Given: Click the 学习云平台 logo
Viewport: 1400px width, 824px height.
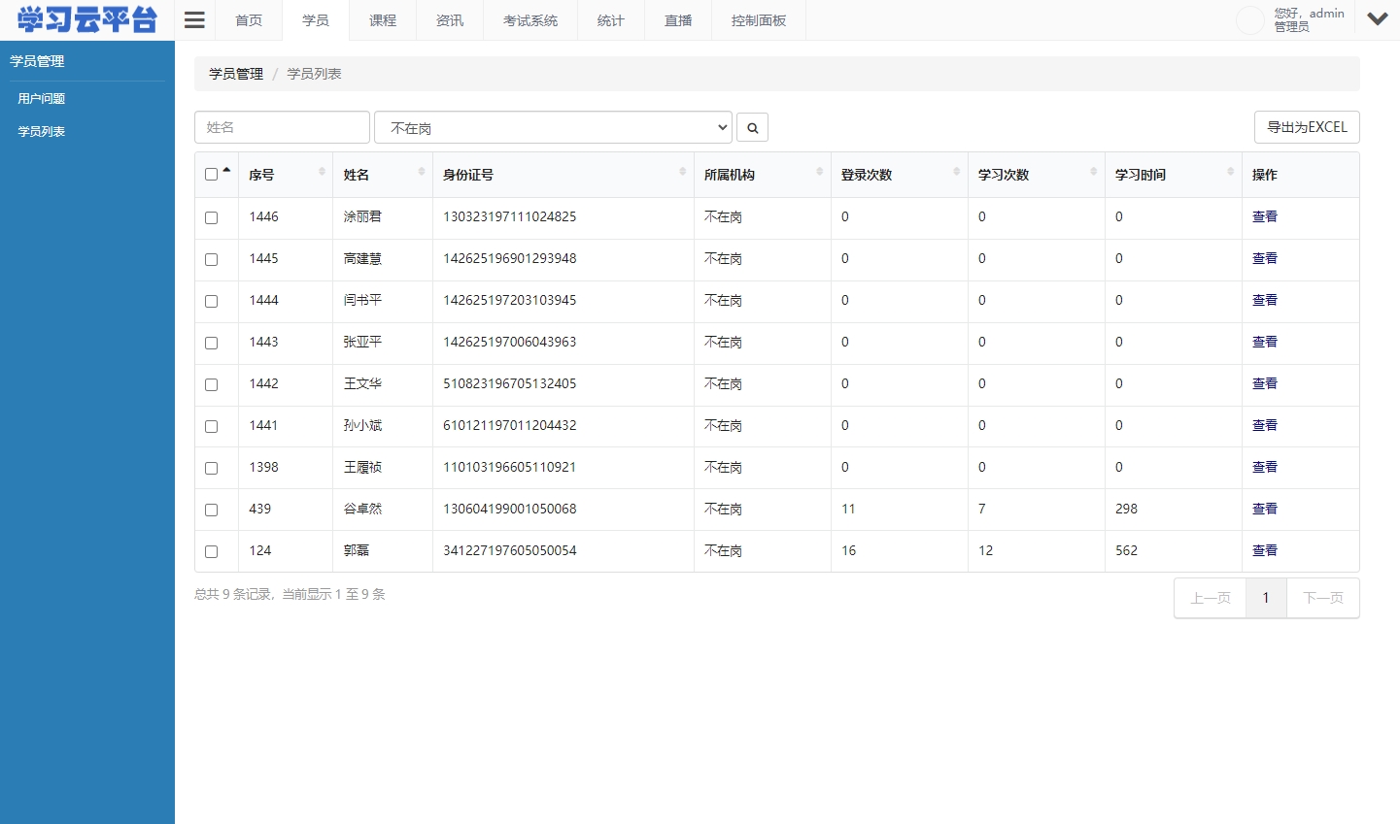Looking at the screenshot, I should click(85, 18).
